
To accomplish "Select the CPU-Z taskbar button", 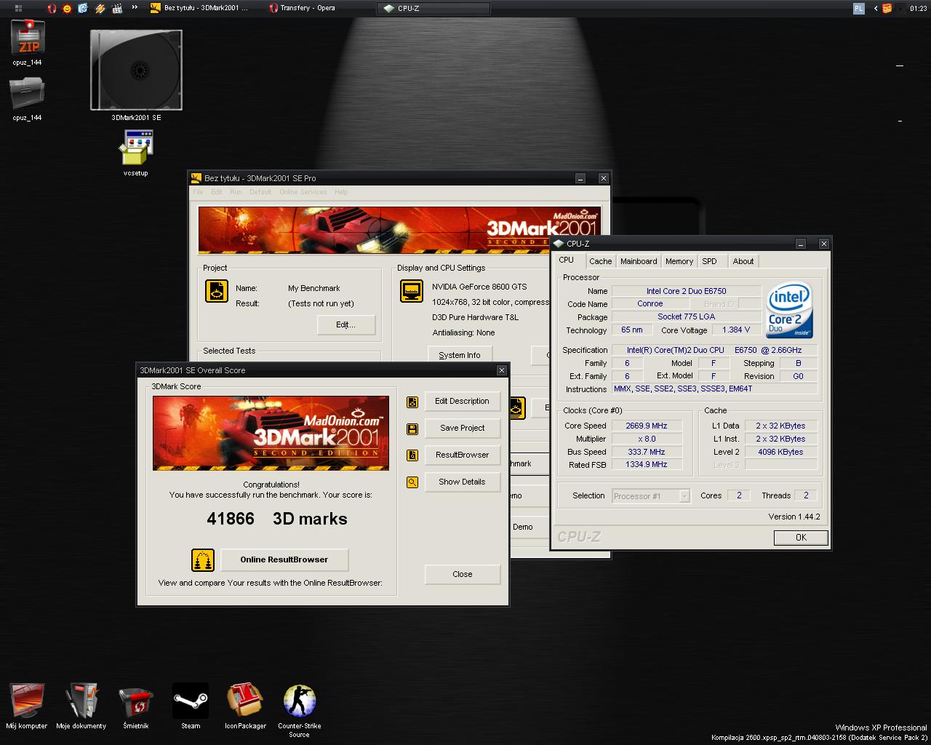I will pos(433,8).
